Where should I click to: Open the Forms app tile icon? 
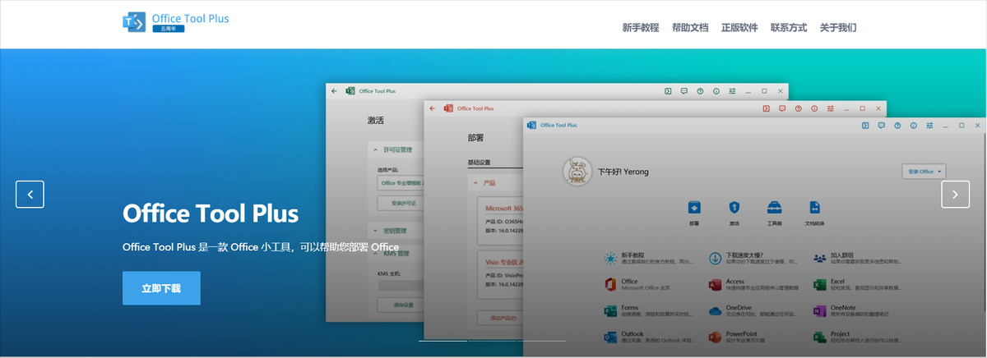(x=610, y=310)
